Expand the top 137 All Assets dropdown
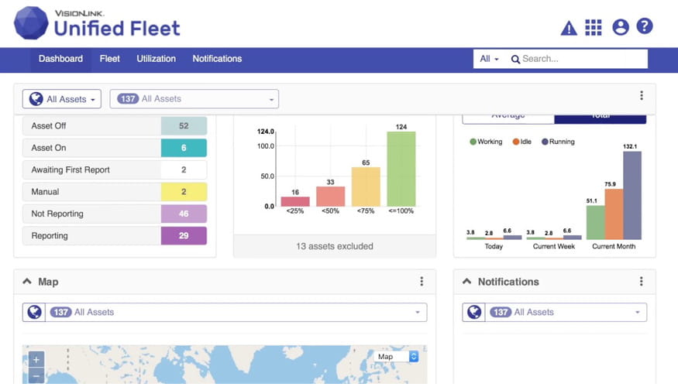Screen dimensions: 678x387 point(194,99)
